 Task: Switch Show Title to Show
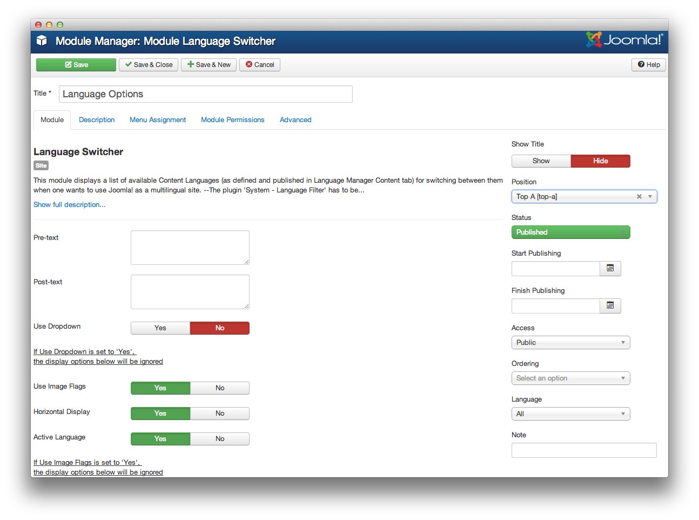click(541, 161)
